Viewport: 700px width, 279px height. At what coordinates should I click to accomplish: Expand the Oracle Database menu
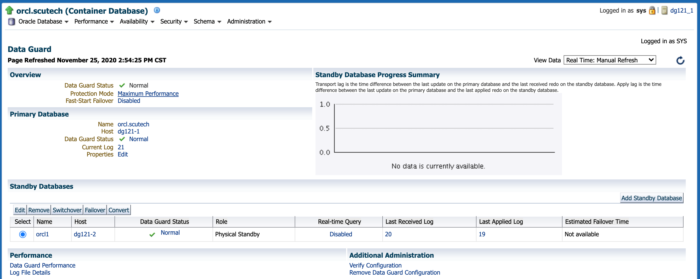coord(43,22)
